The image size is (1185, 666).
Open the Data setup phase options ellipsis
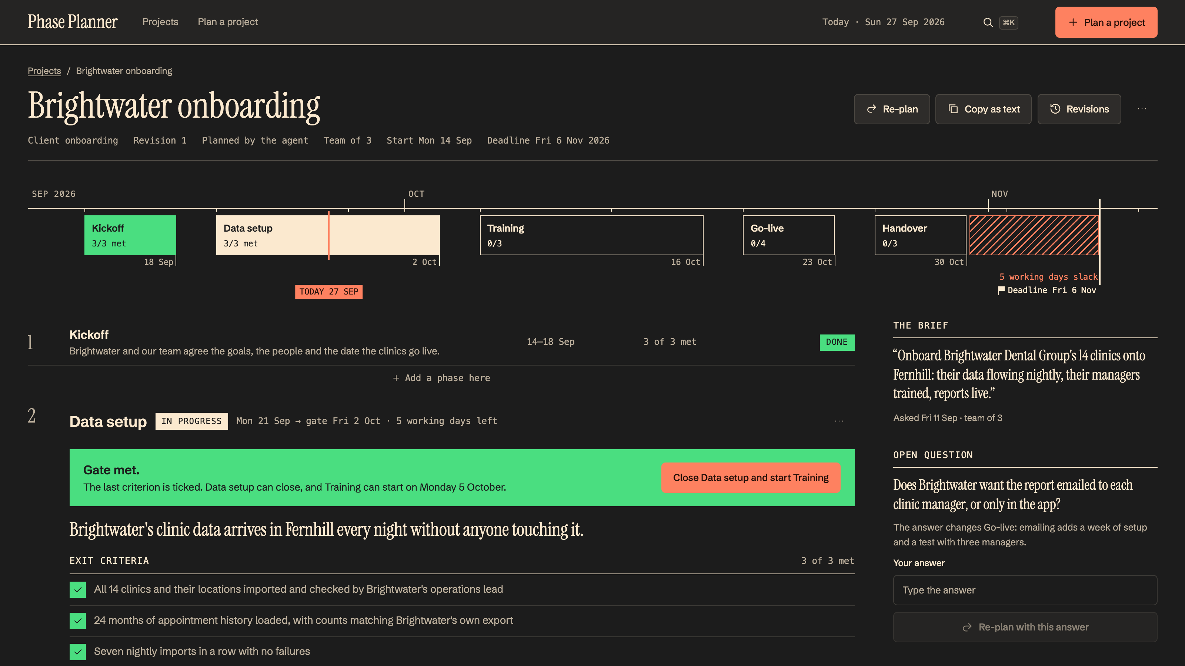click(839, 421)
